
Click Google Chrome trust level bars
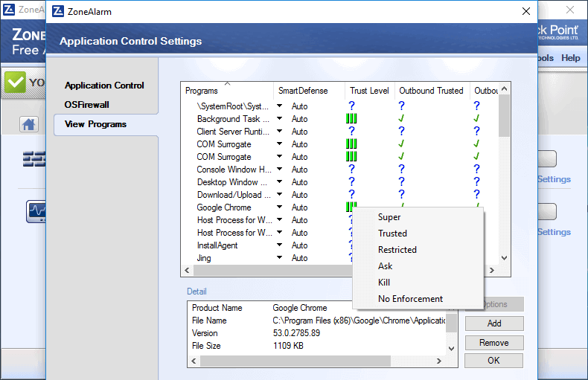[x=351, y=207]
